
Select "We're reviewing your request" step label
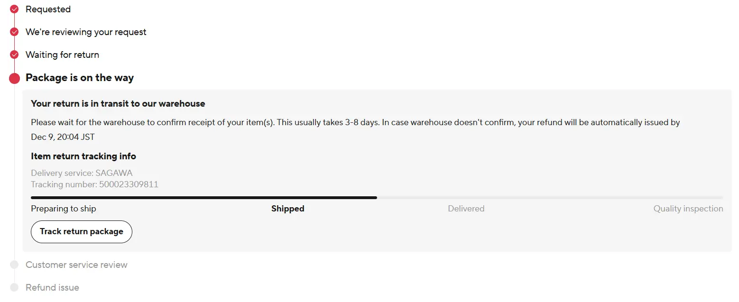point(86,32)
